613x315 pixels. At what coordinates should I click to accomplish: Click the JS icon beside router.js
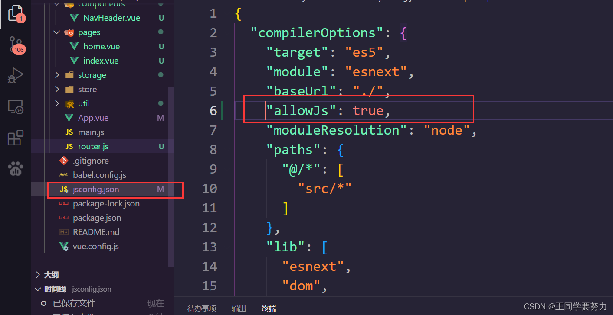(69, 147)
